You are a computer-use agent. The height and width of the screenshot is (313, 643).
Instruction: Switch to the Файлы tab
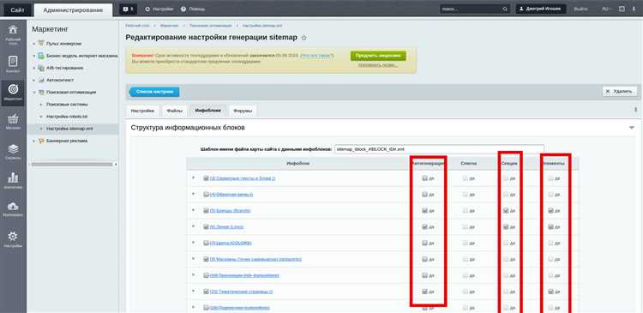175,111
